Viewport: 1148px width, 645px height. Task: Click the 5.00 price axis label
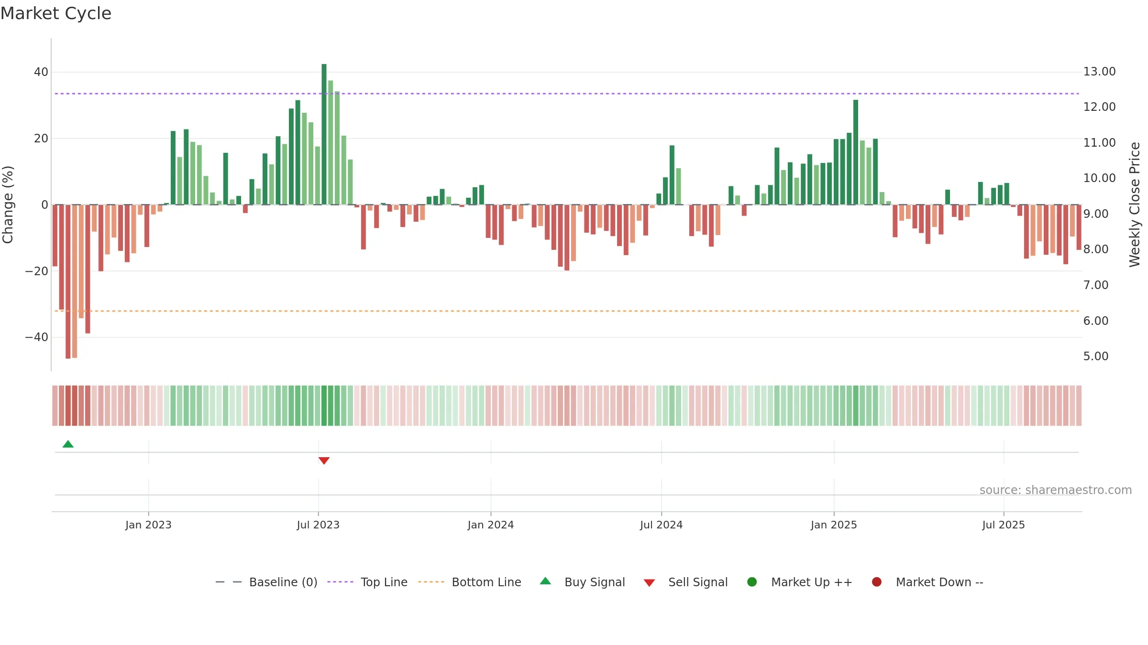[1096, 356]
